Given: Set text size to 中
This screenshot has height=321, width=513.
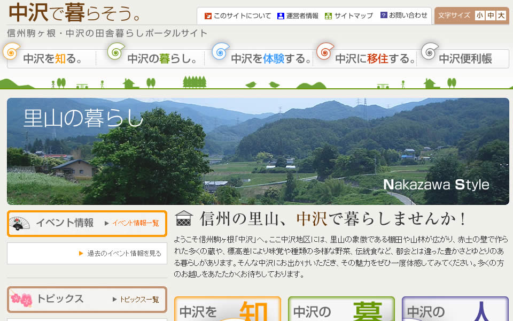Looking at the screenshot, I should [491, 16].
